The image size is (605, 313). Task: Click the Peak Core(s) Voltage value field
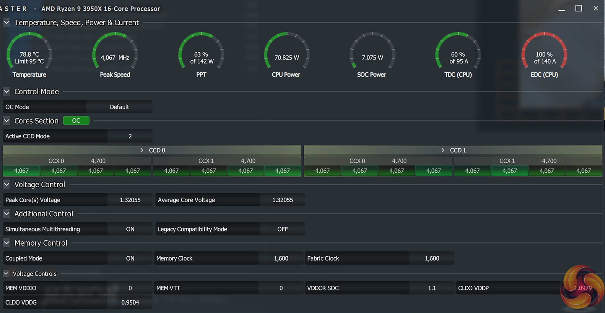130,200
